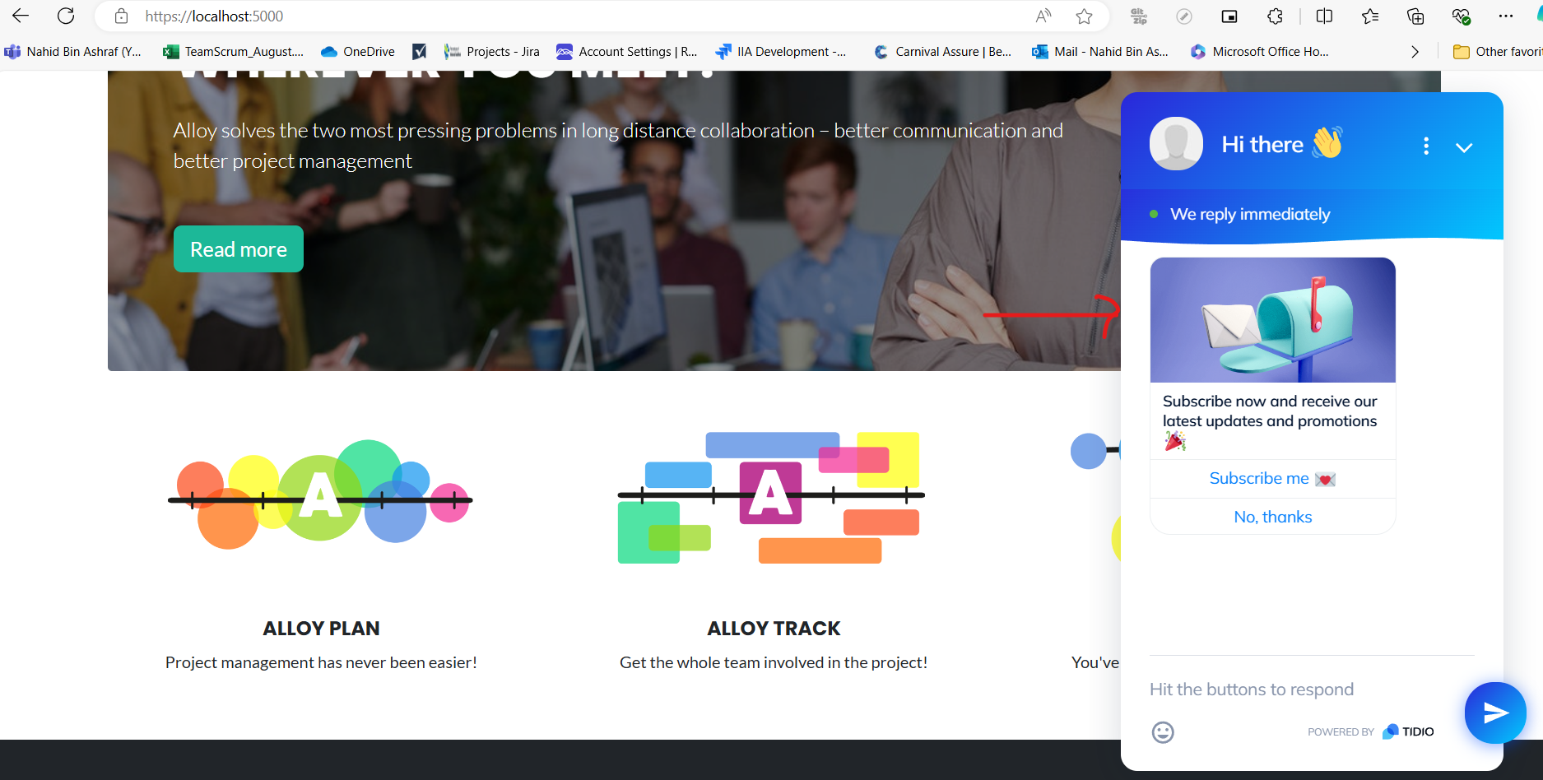Click the localhost address bar
The height and width of the screenshot is (780, 1543).
tap(576, 16)
